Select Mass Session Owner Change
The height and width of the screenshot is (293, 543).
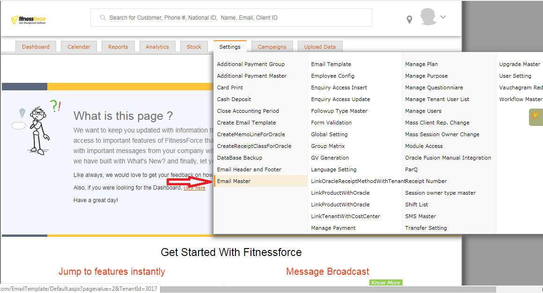pos(442,134)
